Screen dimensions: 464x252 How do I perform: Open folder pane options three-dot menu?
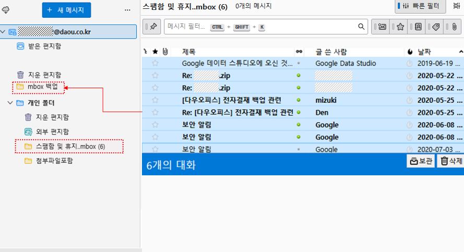tap(127, 10)
